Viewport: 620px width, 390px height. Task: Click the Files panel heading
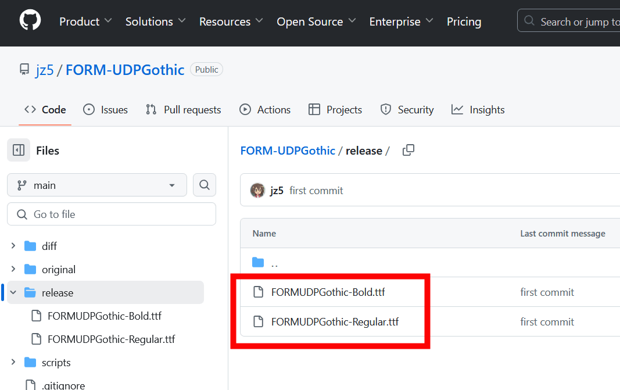[48, 151]
